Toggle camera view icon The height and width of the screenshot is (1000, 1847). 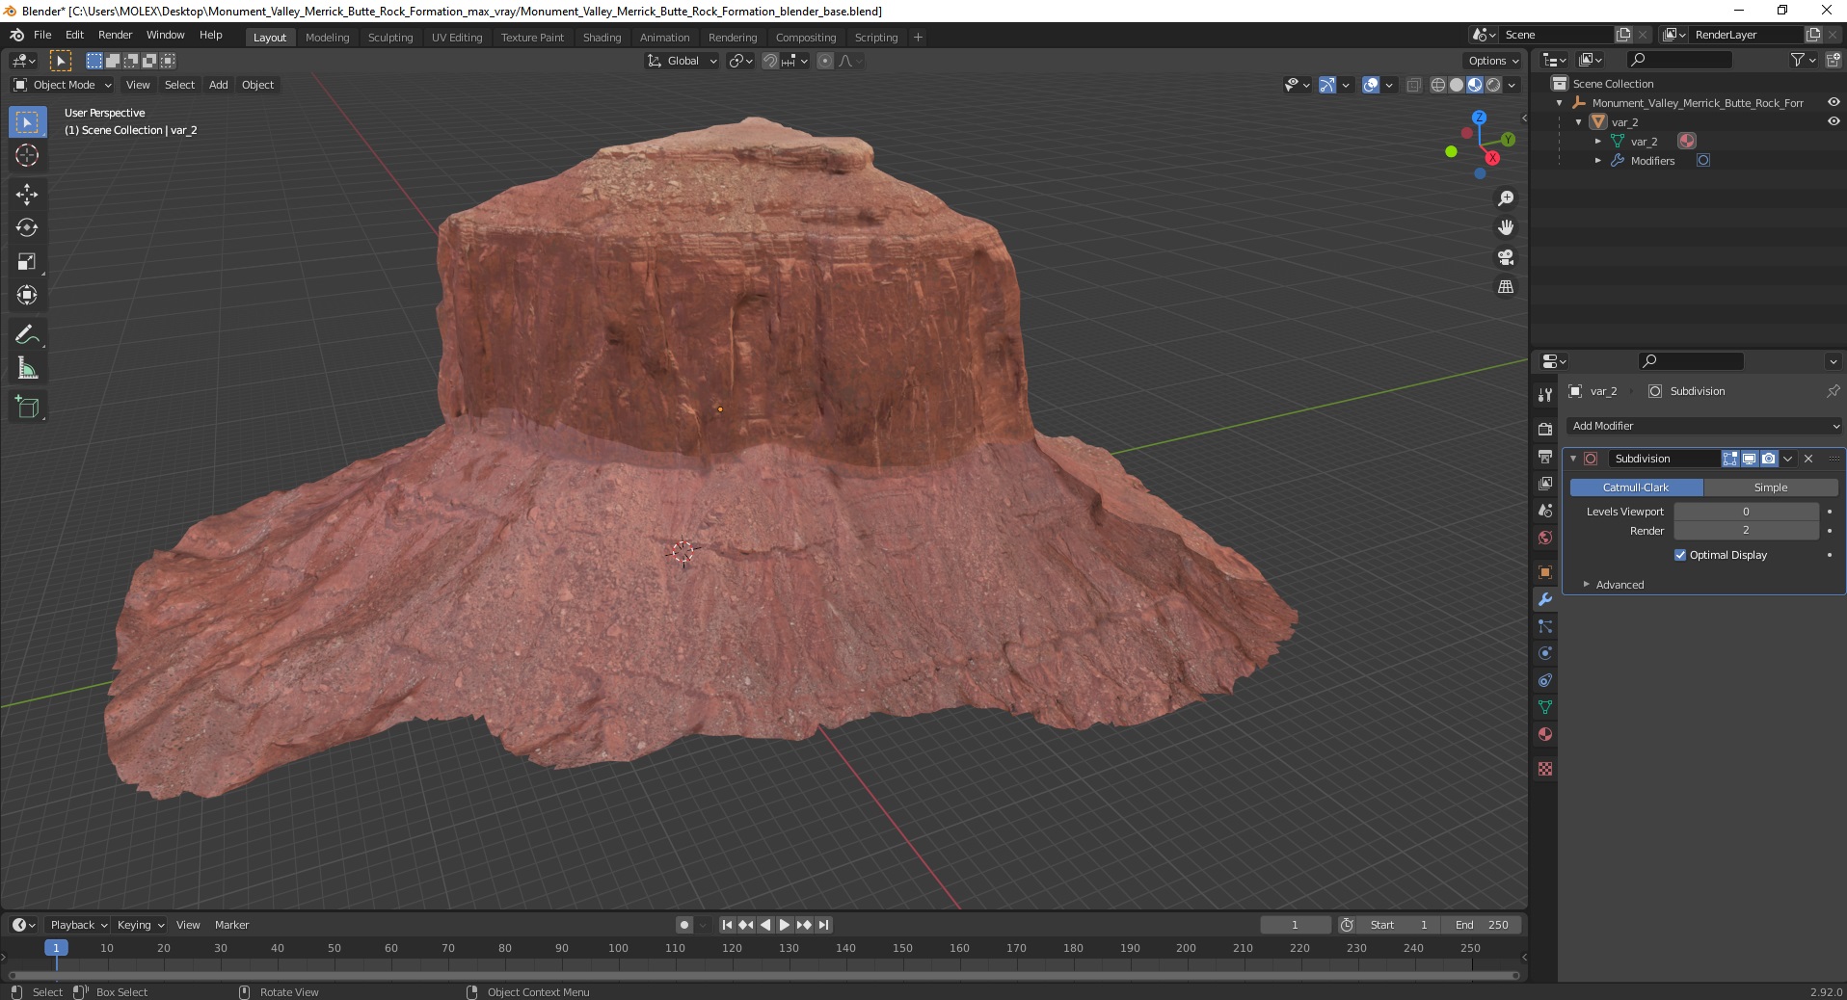click(1505, 257)
